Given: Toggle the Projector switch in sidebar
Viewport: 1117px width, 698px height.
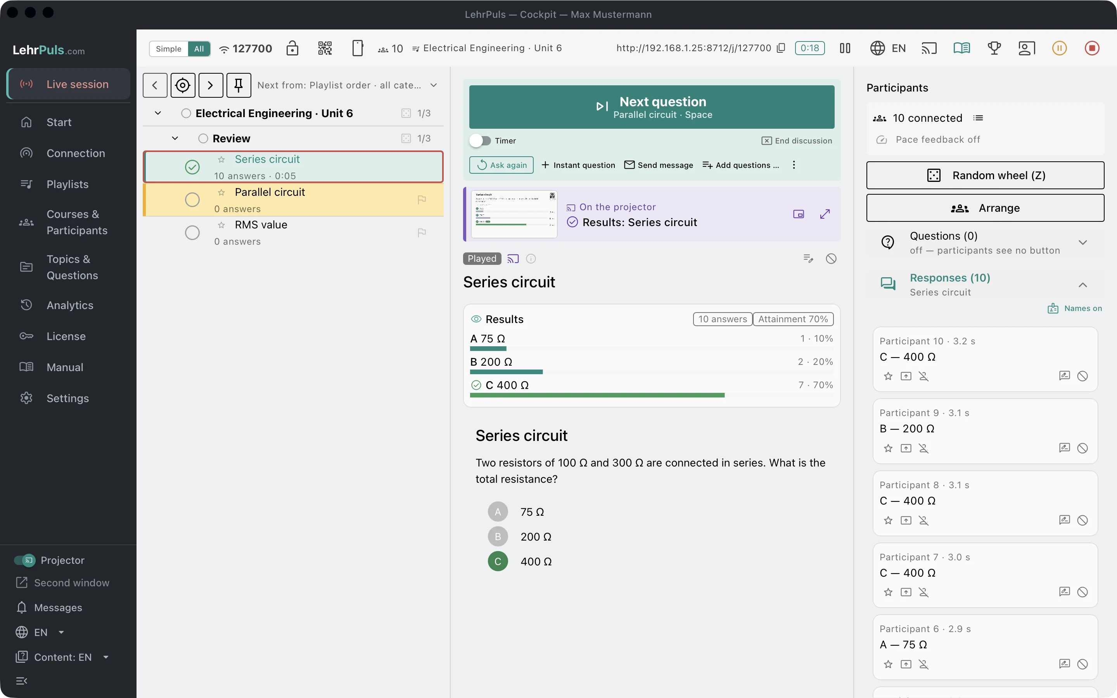Looking at the screenshot, I should (x=24, y=560).
